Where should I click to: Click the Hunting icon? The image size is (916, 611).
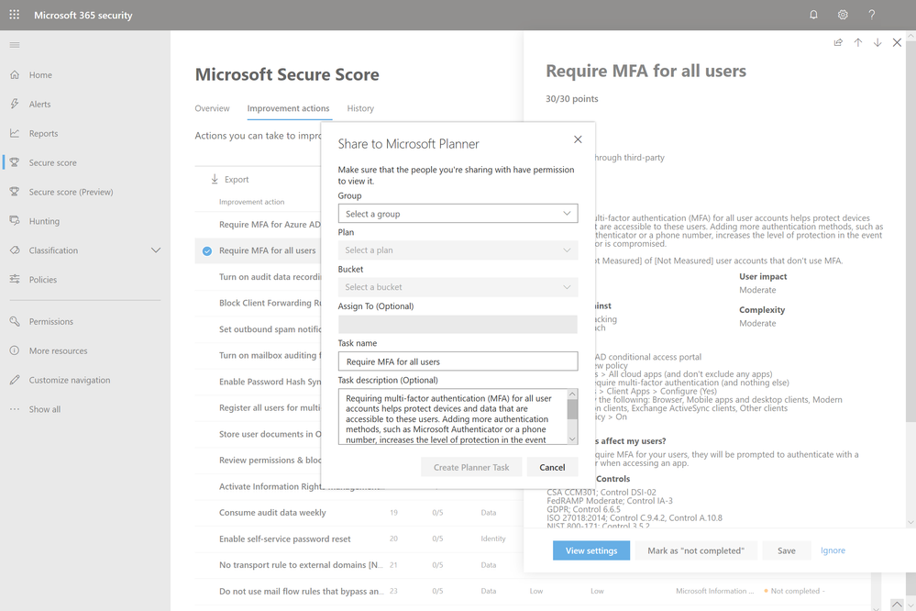(x=15, y=221)
